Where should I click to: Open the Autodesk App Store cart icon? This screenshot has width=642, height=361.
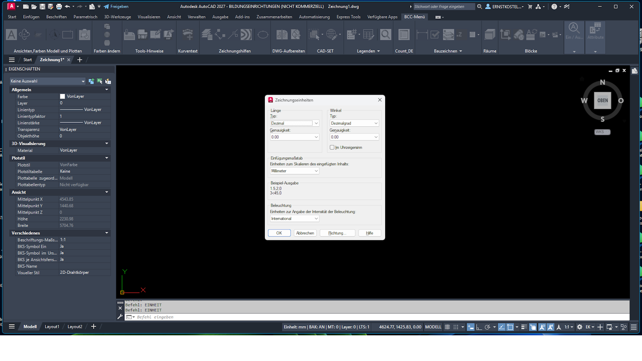click(x=530, y=6)
